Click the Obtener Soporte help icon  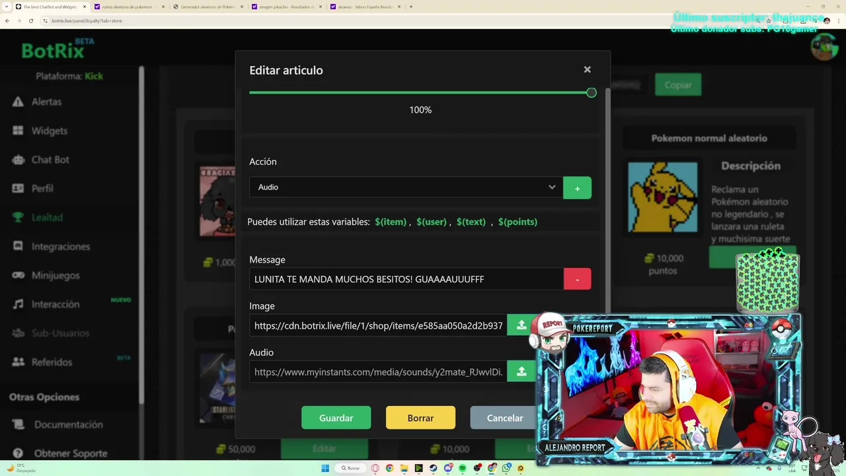18,454
